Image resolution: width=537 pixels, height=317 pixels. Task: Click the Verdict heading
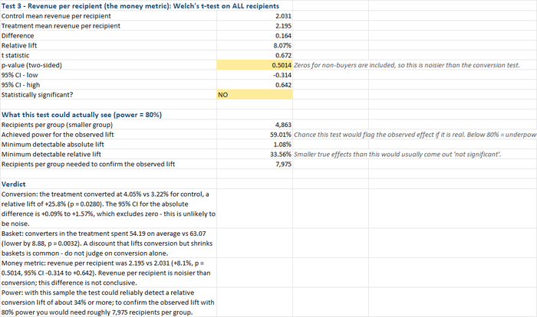click(14, 185)
